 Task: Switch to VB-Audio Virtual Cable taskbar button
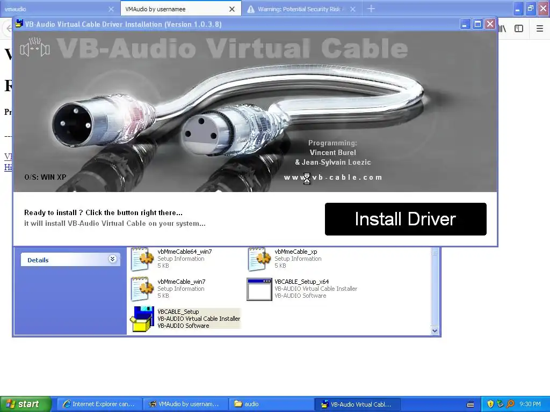[x=357, y=404]
